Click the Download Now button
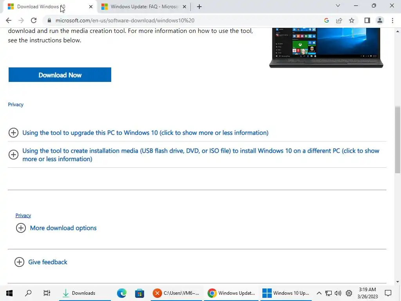Screen dimensions: 401x301 [60, 75]
